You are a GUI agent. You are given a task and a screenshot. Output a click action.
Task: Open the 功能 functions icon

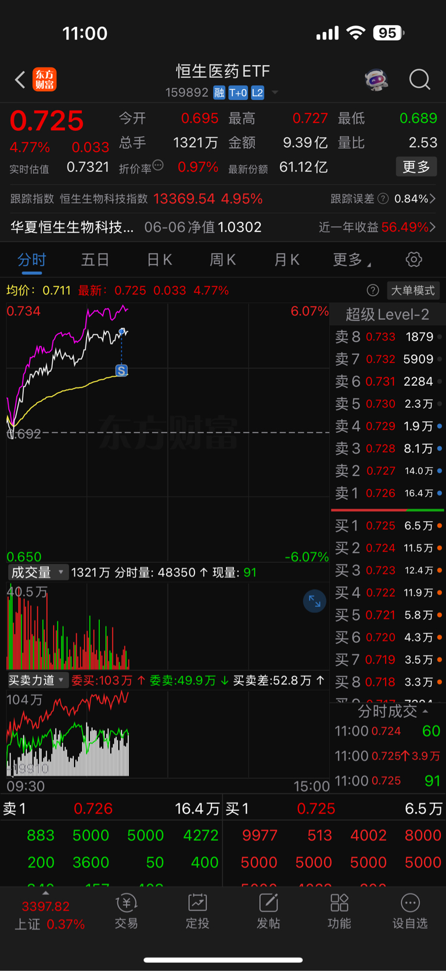(x=339, y=911)
